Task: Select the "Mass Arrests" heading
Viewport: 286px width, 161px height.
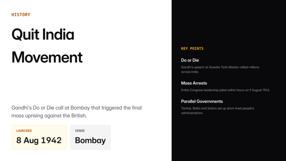Action: pos(194,83)
